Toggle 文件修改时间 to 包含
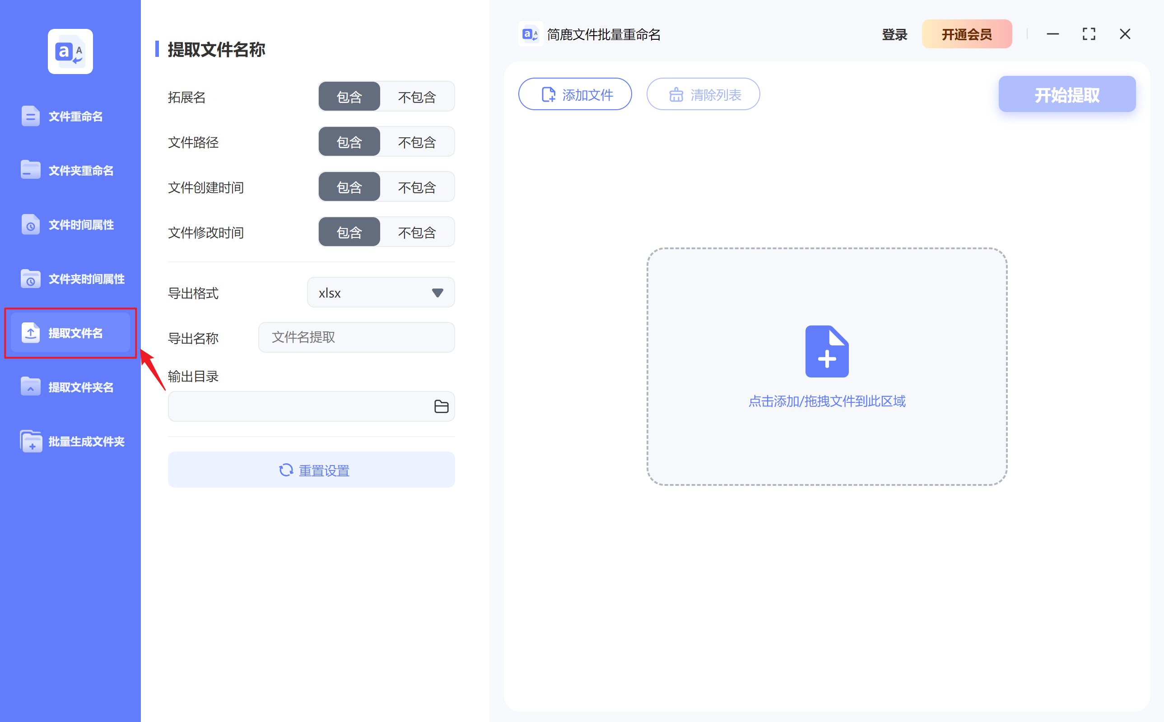This screenshot has width=1164, height=722. [x=349, y=232]
